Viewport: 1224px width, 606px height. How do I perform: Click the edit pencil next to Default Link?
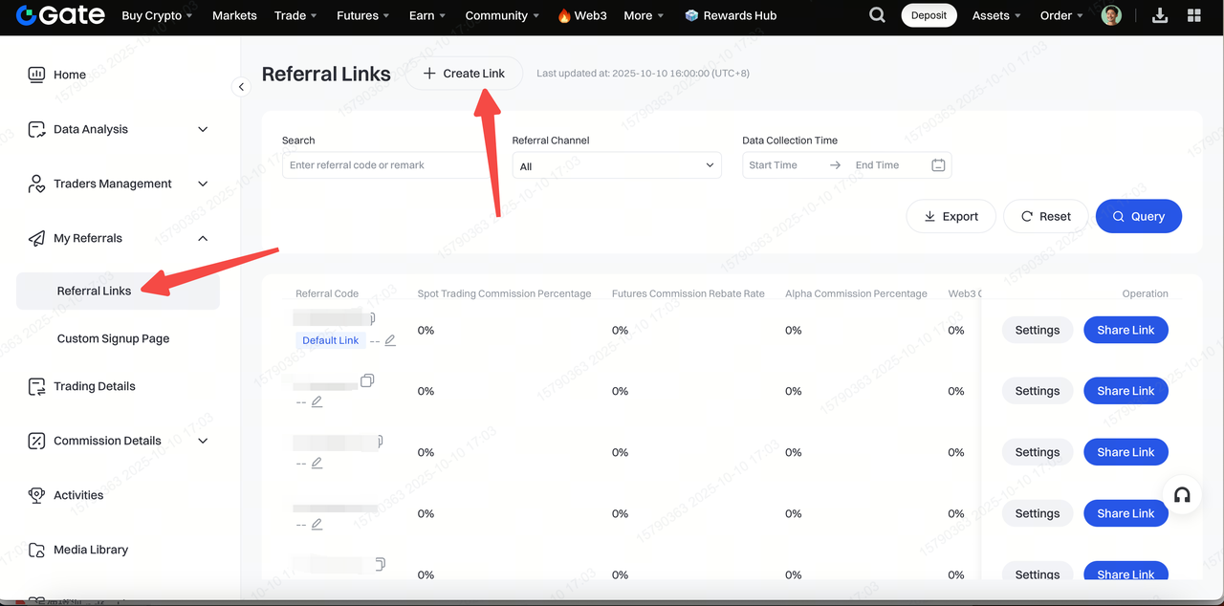click(x=390, y=340)
